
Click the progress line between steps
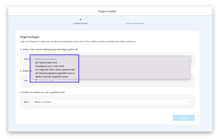107,20
